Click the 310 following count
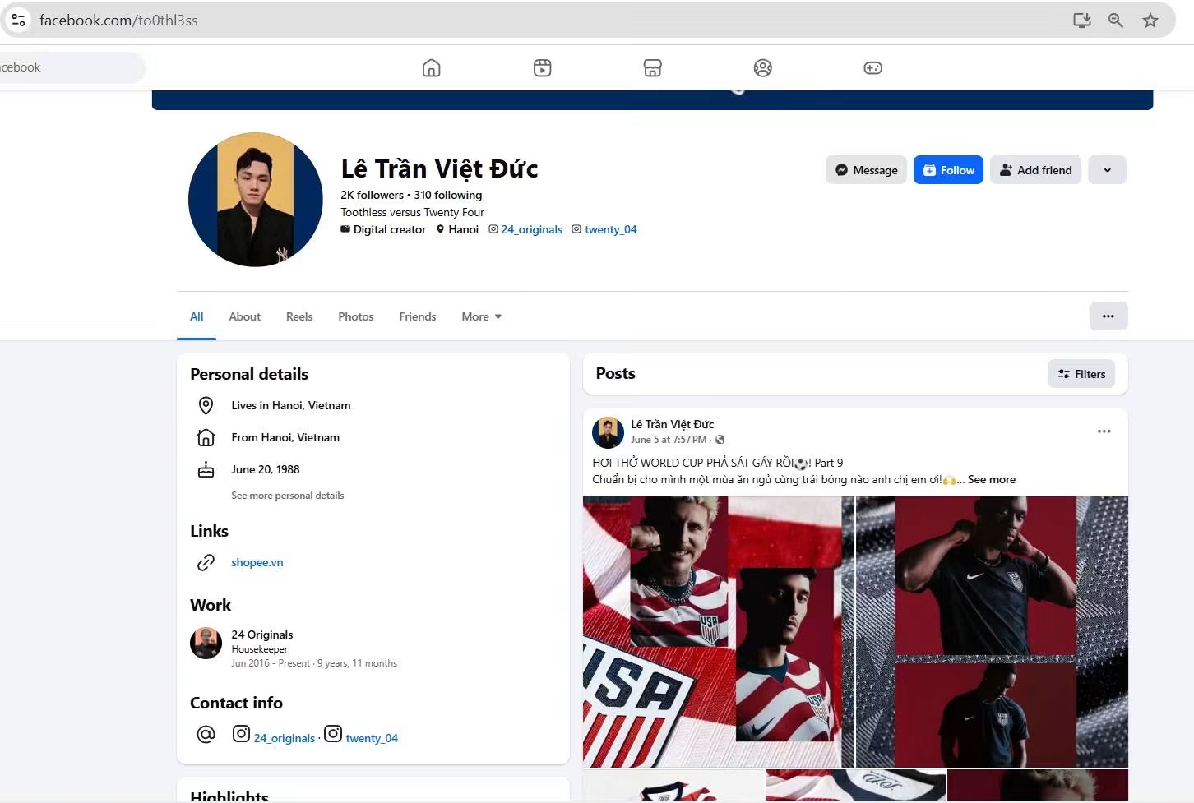This screenshot has width=1194, height=803. (x=448, y=196)
